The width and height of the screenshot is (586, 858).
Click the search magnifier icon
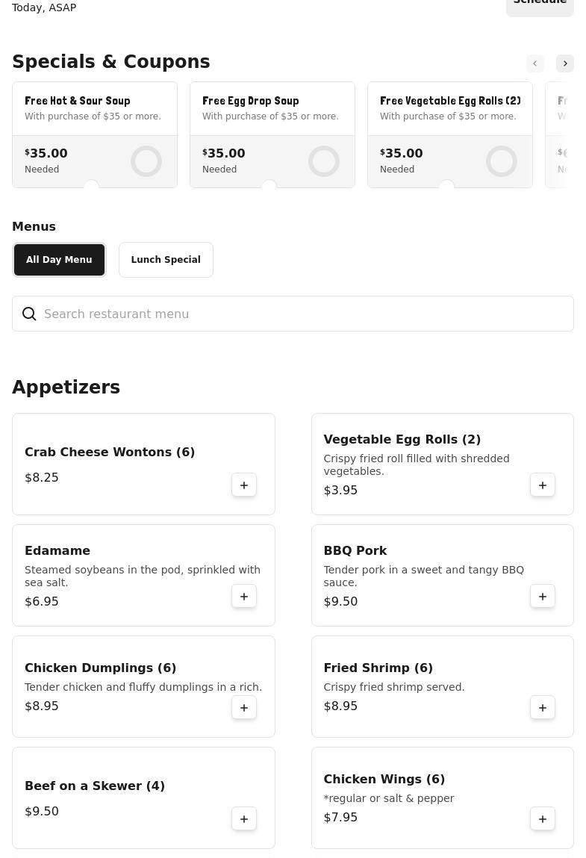click(29, 314)
